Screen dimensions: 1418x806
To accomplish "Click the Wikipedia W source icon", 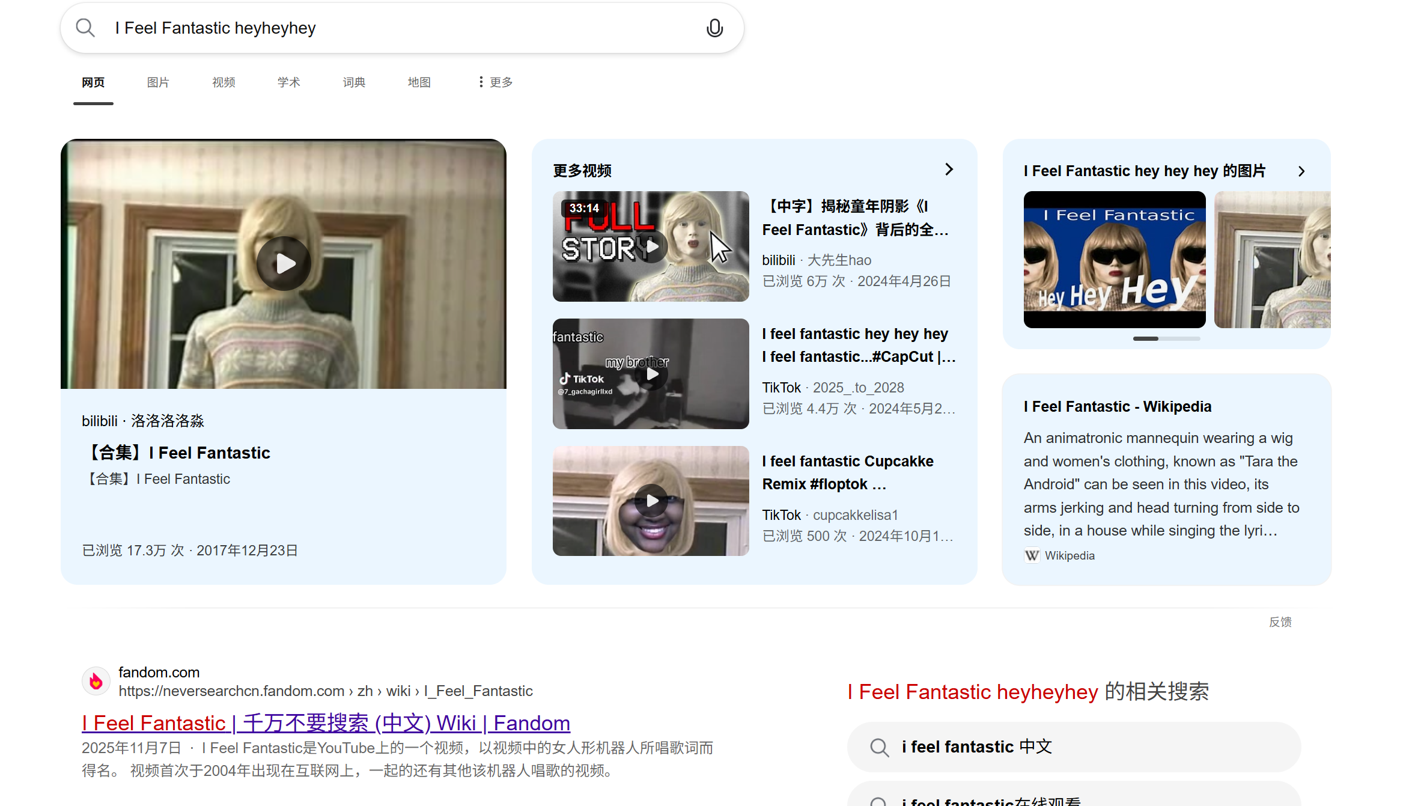I will pyautogui.click(x=1032, y=555).
